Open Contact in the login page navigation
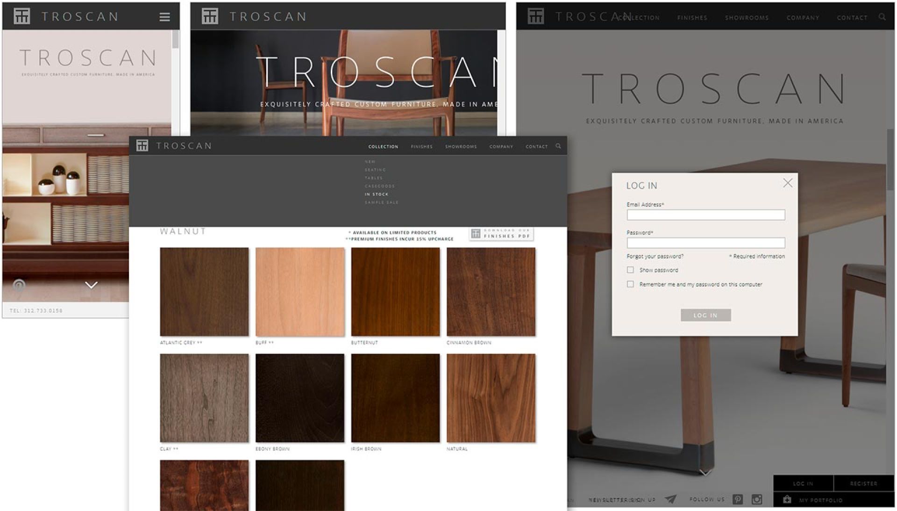897x511 pixels. coord(852,18)
